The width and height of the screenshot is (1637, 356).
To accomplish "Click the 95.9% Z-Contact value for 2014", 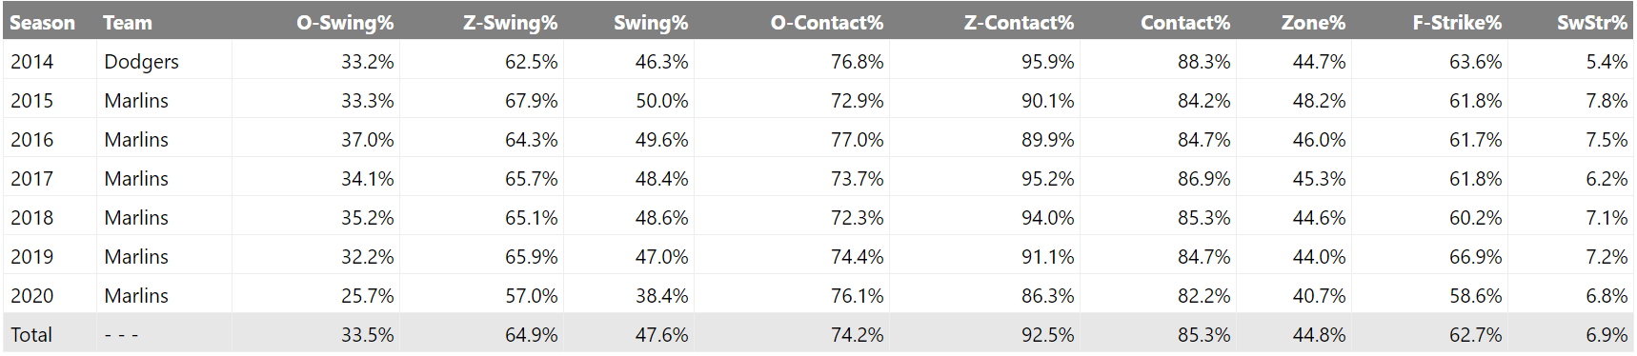I will click(1048, 62).
